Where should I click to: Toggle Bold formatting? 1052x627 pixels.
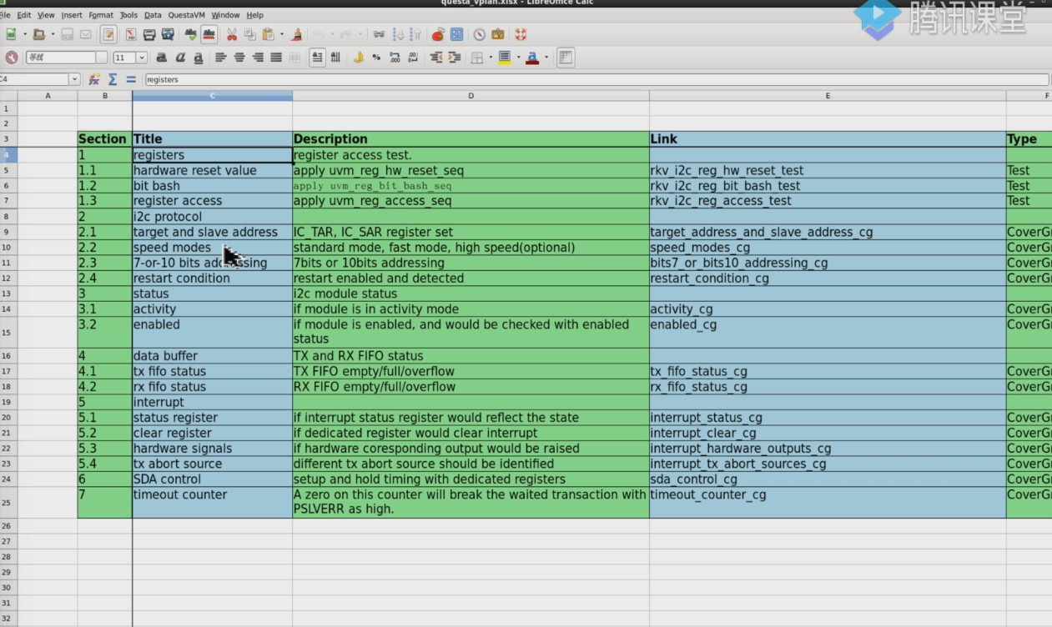pyautogui.click(x=161, y=58)
